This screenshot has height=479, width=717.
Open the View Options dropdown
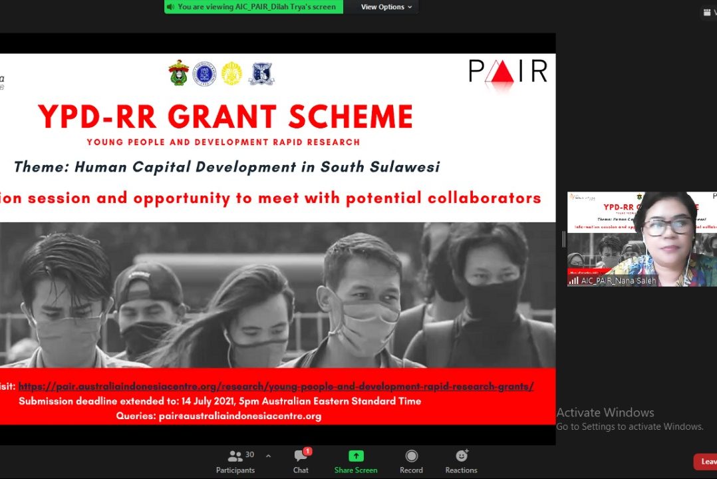tap(386, 7)
